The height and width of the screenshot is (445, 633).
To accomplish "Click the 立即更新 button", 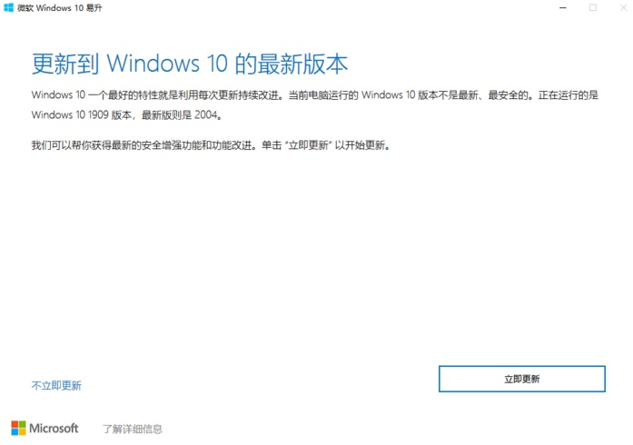I will [522, 379].
